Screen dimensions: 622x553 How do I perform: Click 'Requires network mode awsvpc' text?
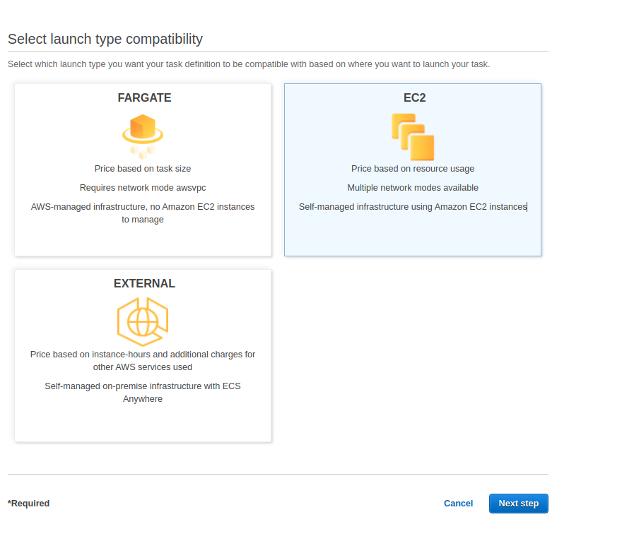[143, 188]
